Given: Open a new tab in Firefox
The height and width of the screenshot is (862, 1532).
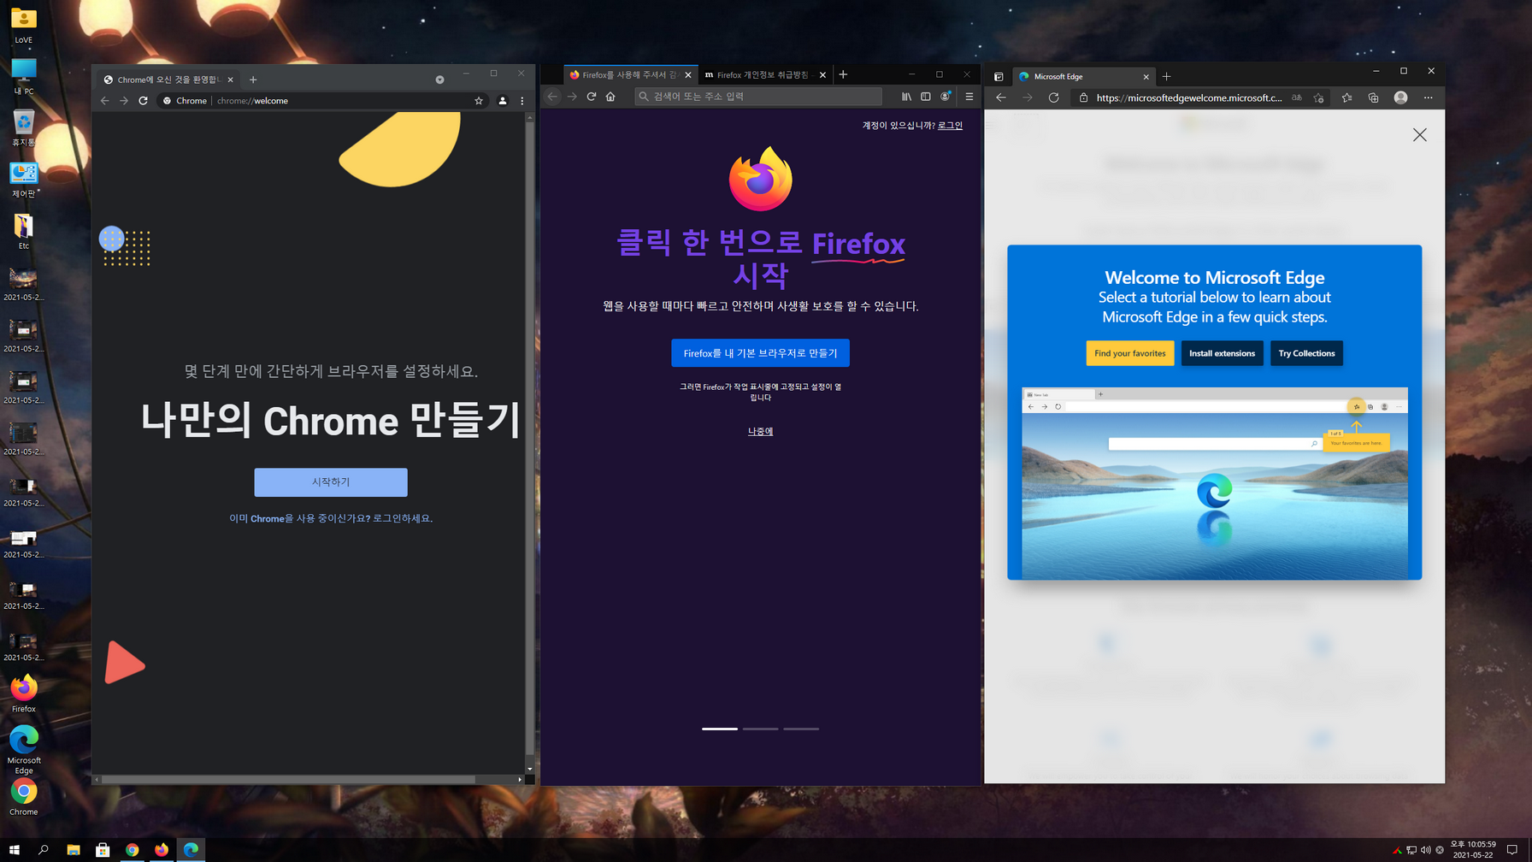Looking at the screenshot, I should tap(843, 74).
